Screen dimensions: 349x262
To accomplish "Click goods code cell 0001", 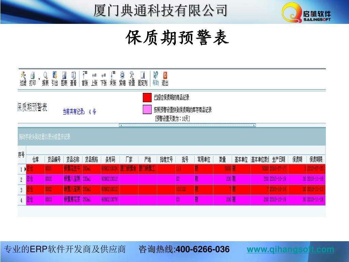I will pos(54,169).
